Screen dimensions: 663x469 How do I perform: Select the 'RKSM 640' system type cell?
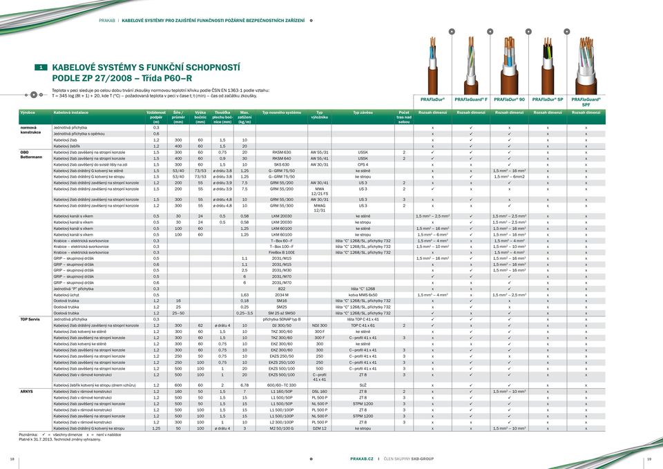point(282,159)
